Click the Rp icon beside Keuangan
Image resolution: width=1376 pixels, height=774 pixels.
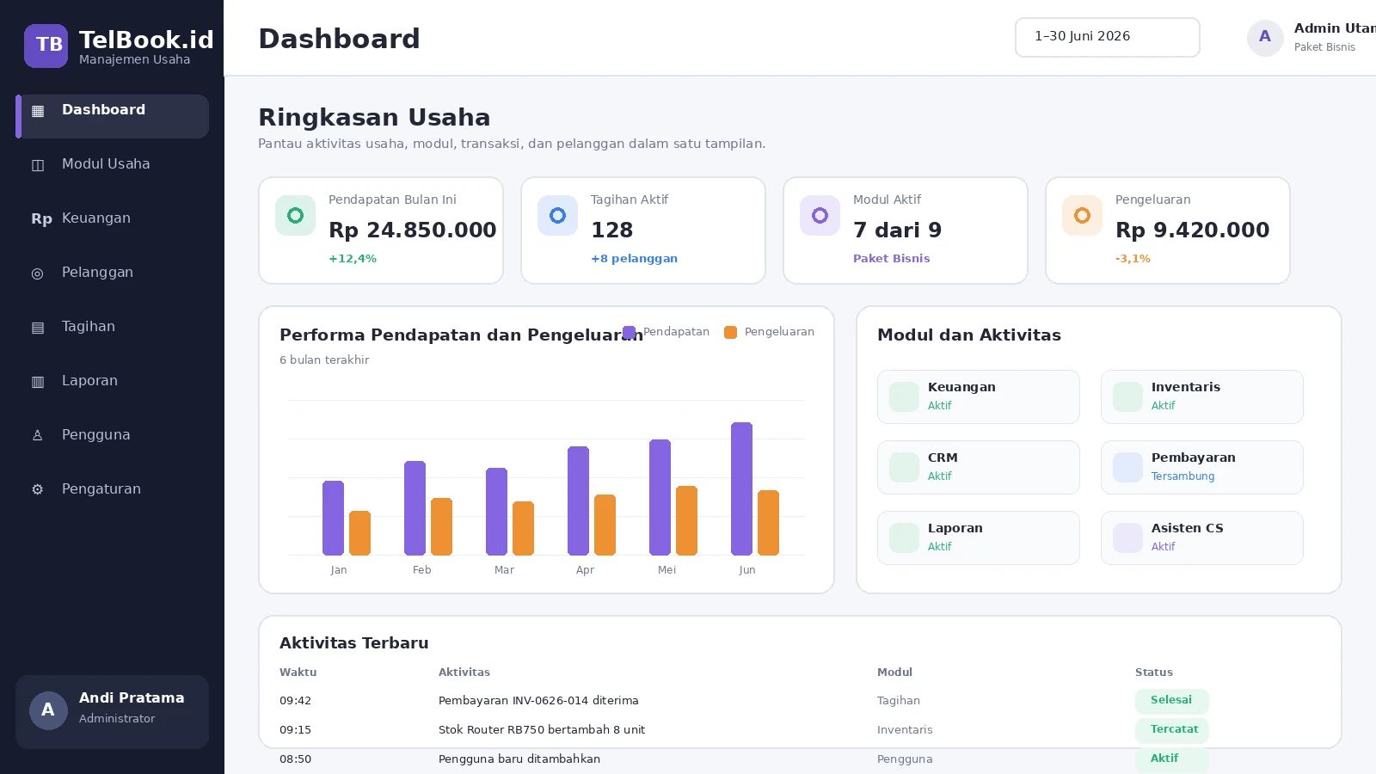41,219
